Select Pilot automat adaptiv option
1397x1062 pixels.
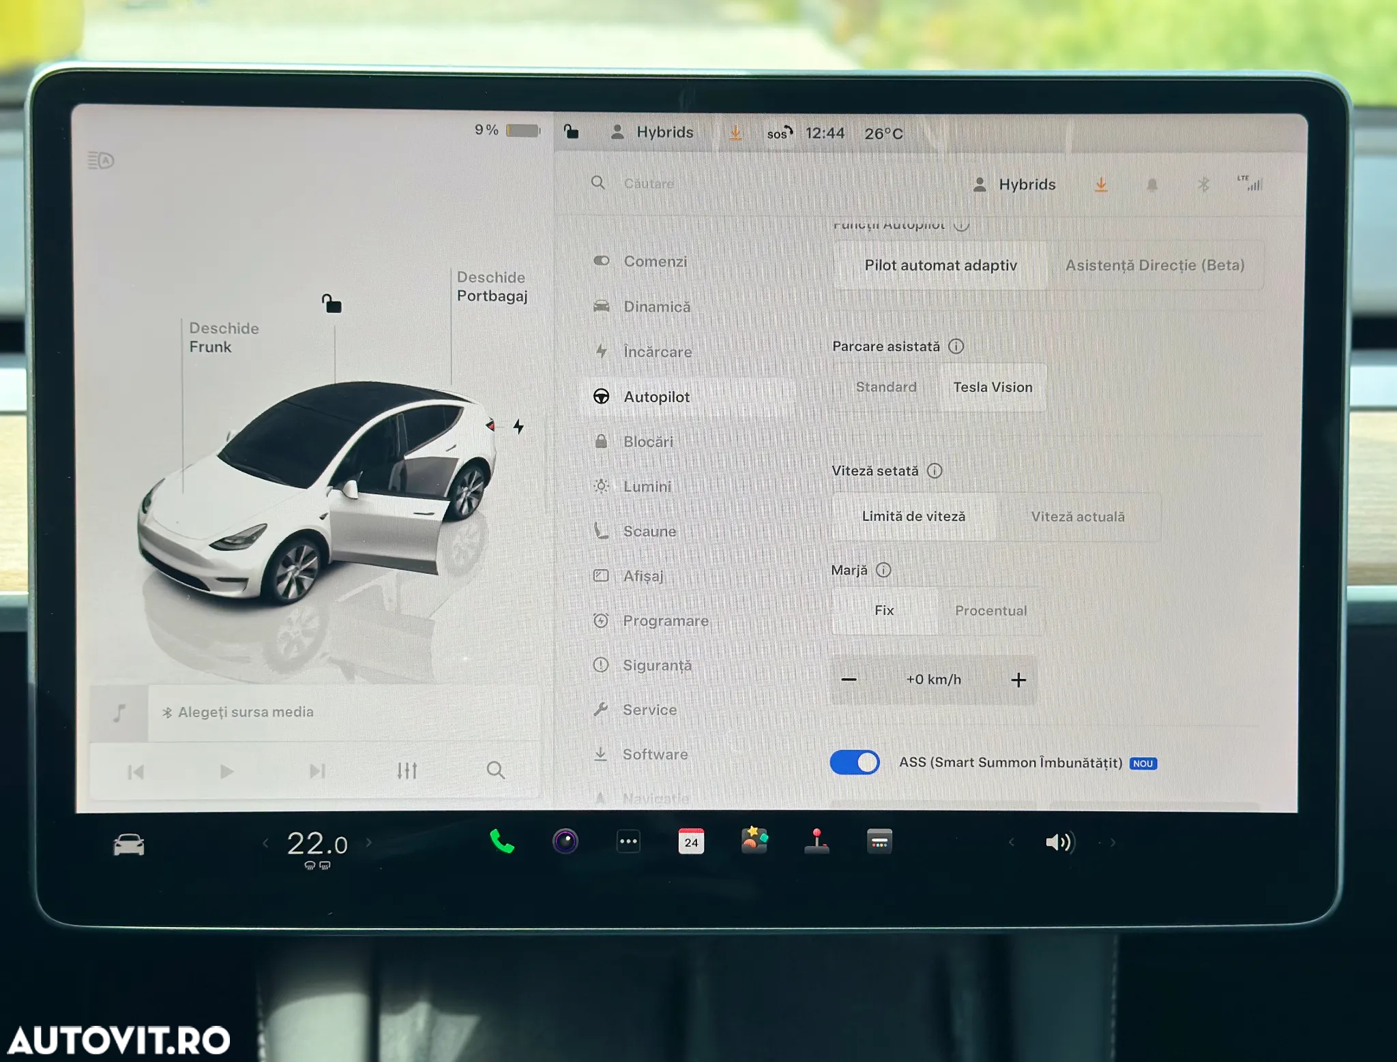point(940,265)
